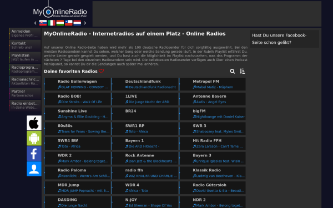Open MDR Jump station

(x=77, y=188)
